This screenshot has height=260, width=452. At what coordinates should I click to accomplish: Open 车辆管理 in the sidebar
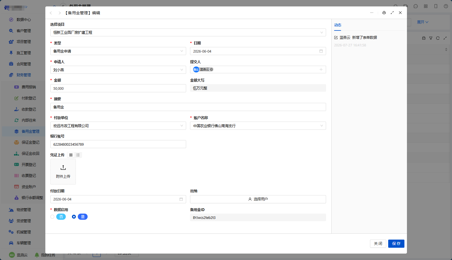[24, 243]
